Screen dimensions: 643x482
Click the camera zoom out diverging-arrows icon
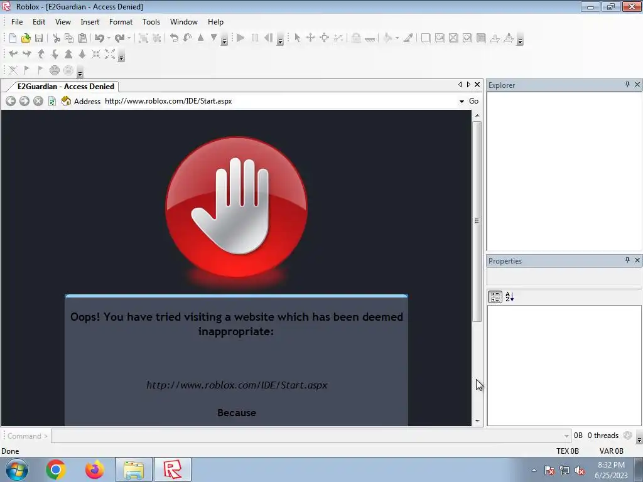point(110,54)
